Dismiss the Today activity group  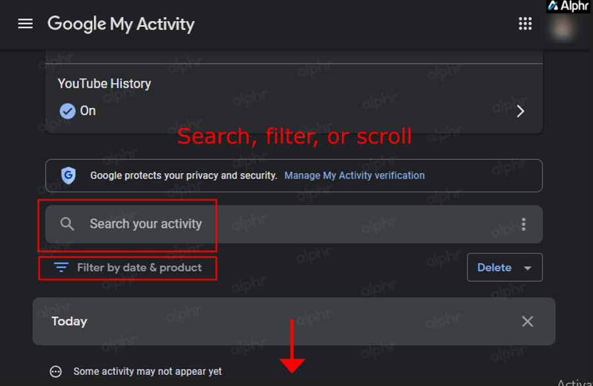click(x=528, y=321)
